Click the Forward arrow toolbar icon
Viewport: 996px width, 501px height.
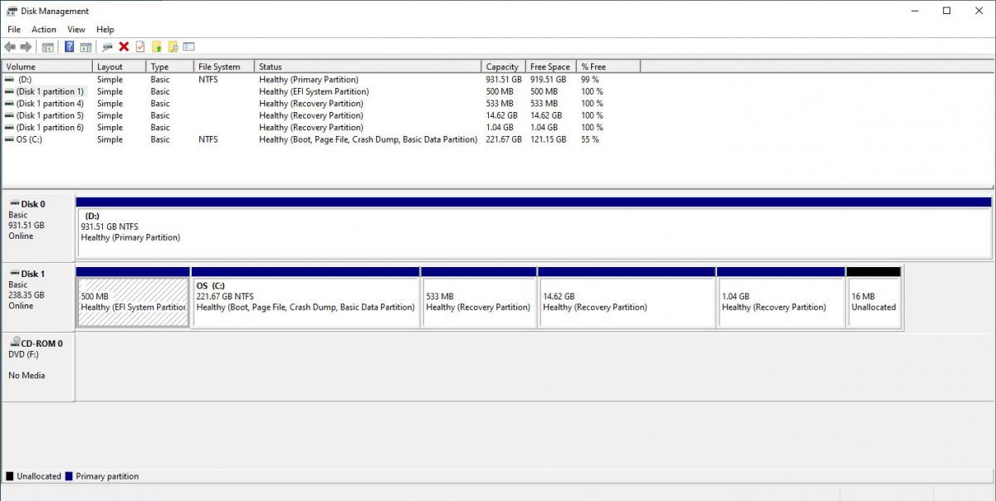26,47
